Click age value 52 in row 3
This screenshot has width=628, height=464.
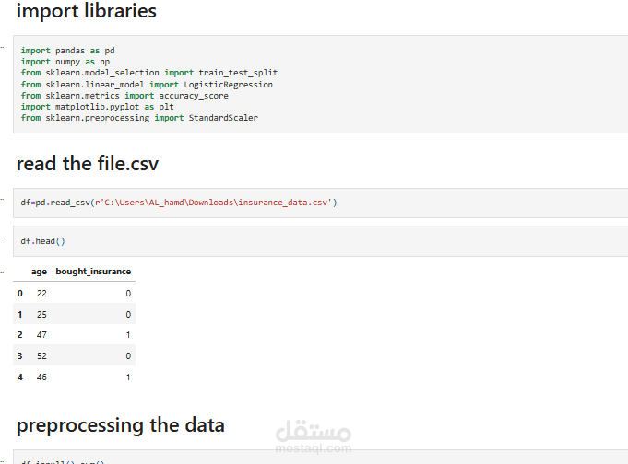[41, 356]
